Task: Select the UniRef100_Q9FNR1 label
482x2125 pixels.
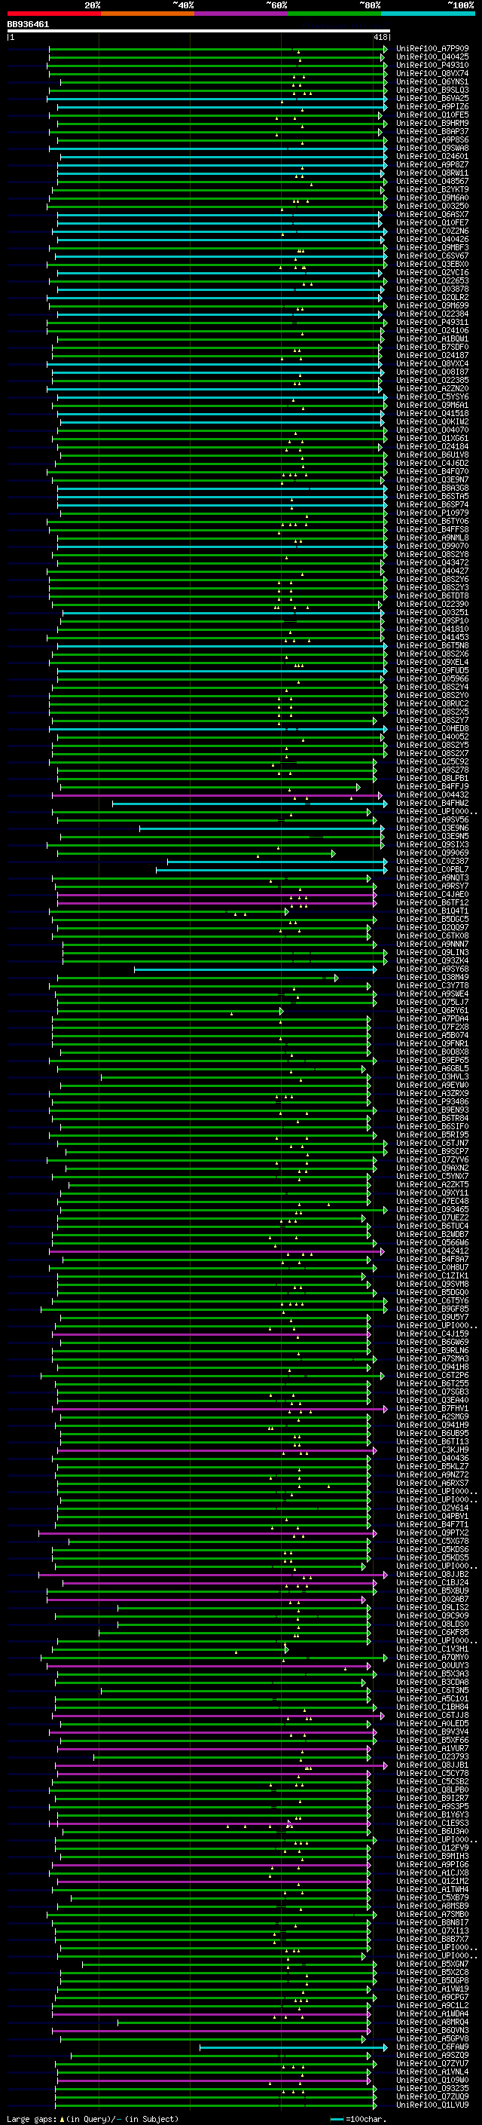Action: coord(432,1043)
